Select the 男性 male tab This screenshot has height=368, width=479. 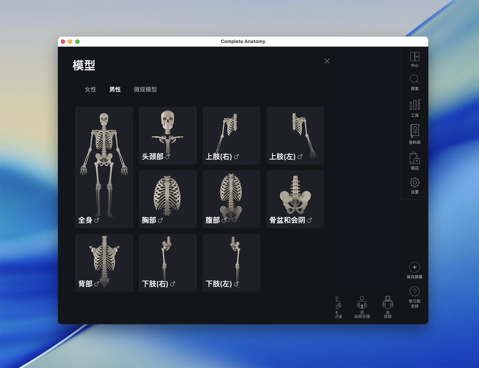pyautogui.click(x=115, y=90)
